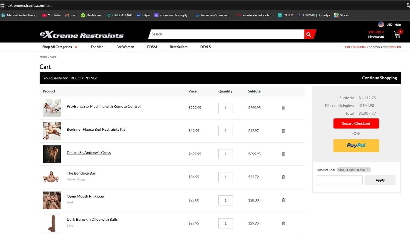This screenshot has width=410, height=236.
Task: Click the Pro-Bang Sex Machine thumbnail
Action: [52, 108]
